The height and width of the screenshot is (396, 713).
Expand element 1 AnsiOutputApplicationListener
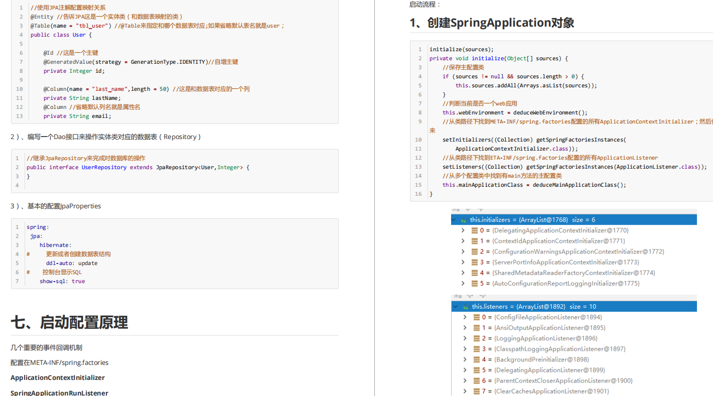pos(465,328)
